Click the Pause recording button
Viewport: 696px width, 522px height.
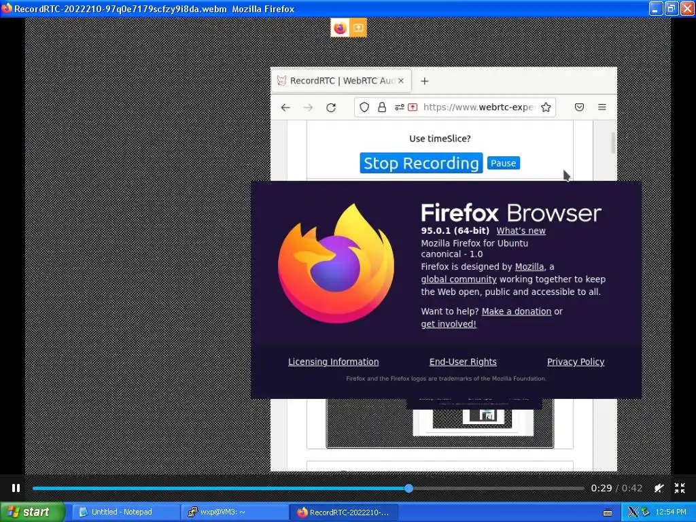pos(504,163)
